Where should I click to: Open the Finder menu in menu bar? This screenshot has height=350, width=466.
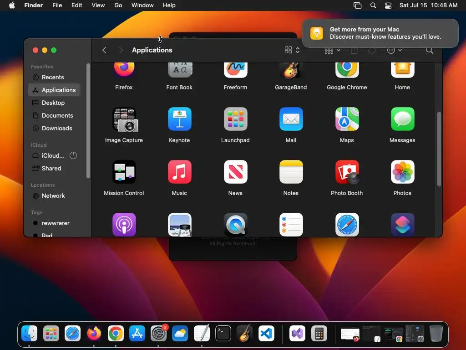[33, 5]
